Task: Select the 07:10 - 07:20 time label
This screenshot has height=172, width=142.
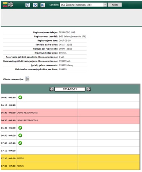Action: click(8, 151)
